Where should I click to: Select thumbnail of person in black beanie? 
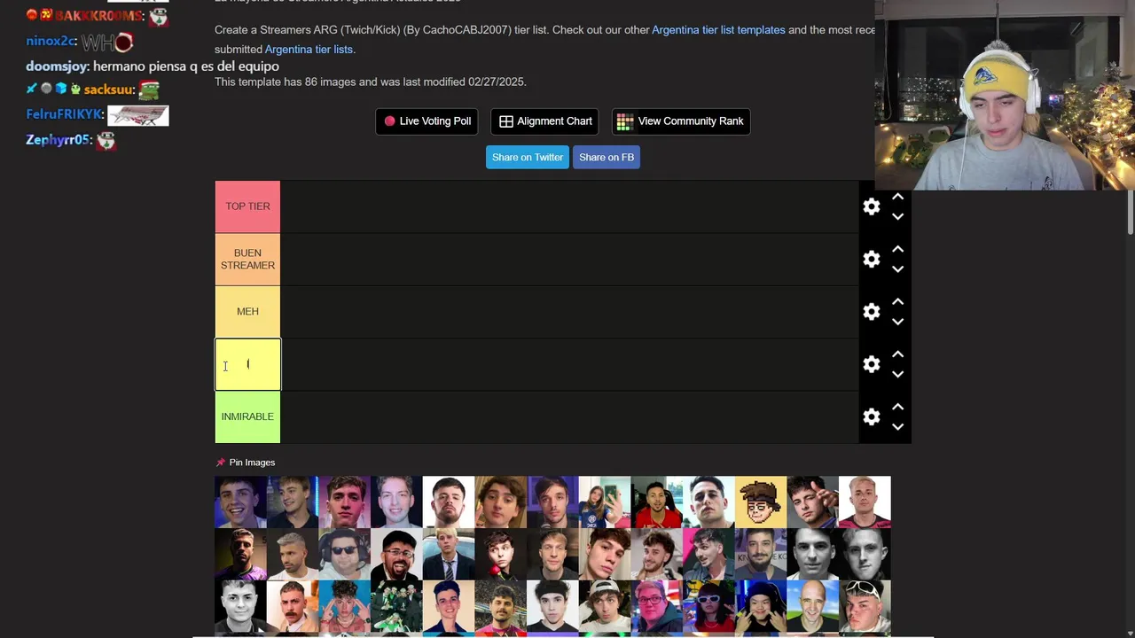[761, 606]
